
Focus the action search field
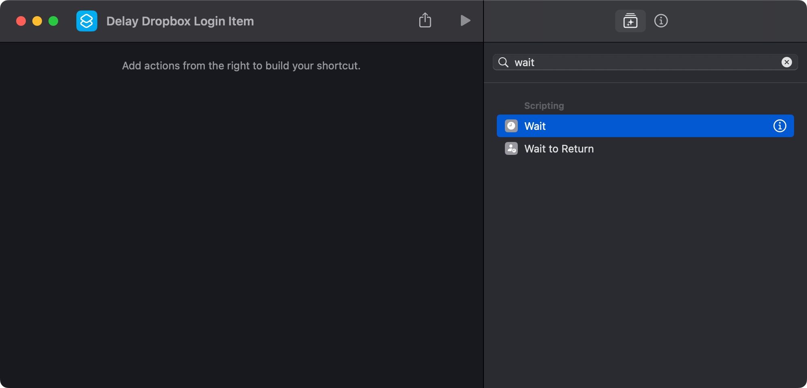coord(646,63)
